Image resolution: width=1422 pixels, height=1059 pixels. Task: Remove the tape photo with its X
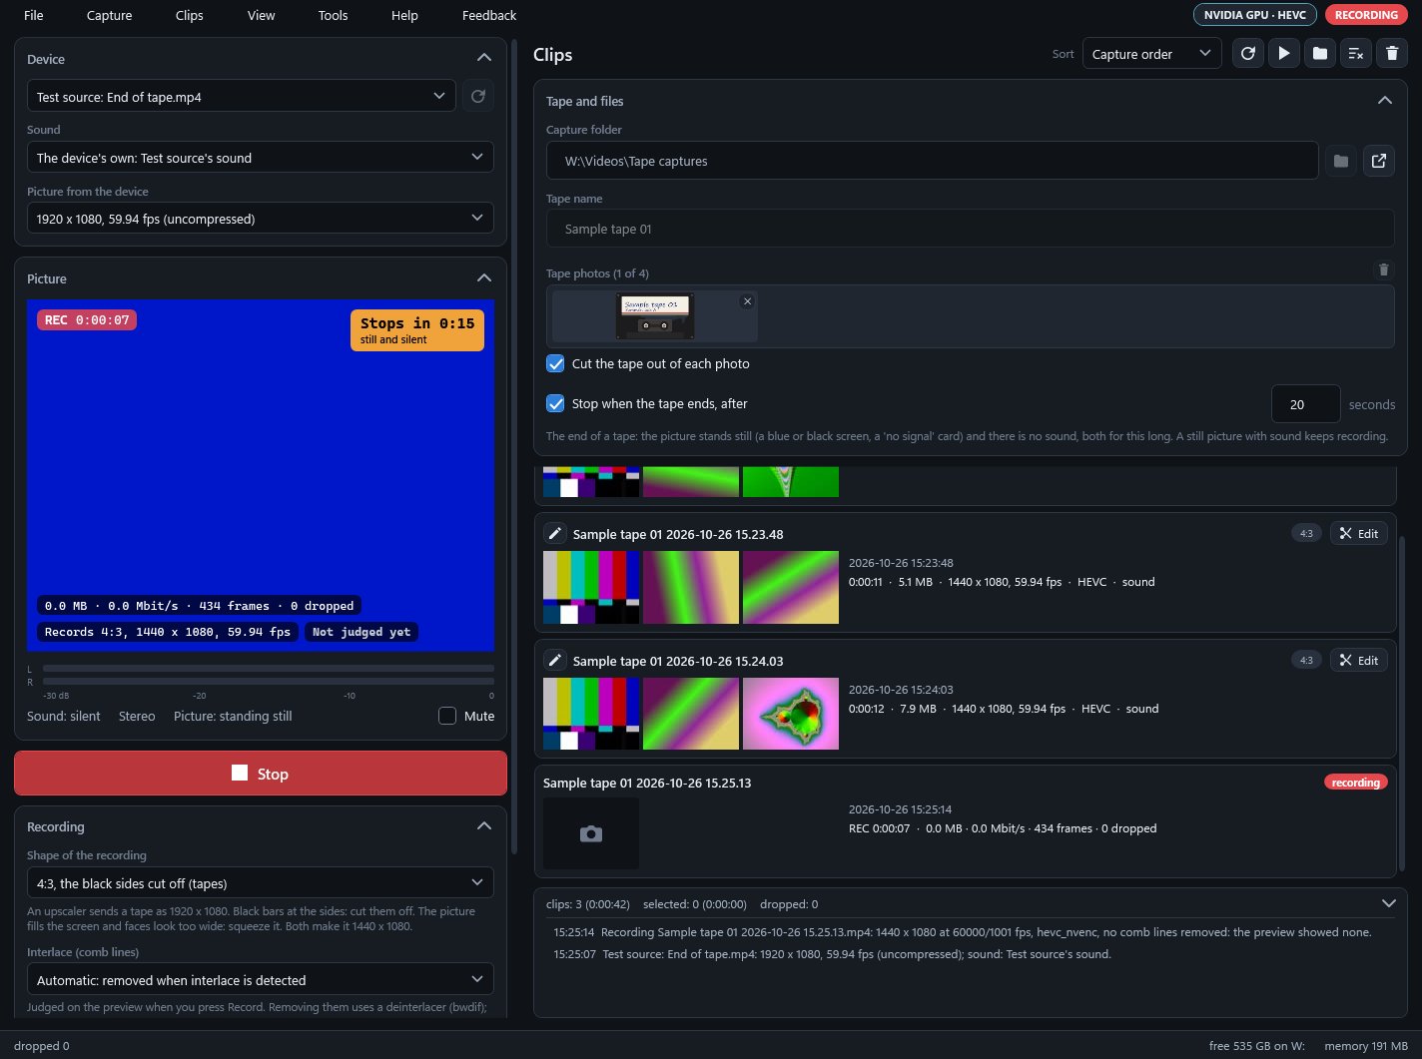(747, 301)
